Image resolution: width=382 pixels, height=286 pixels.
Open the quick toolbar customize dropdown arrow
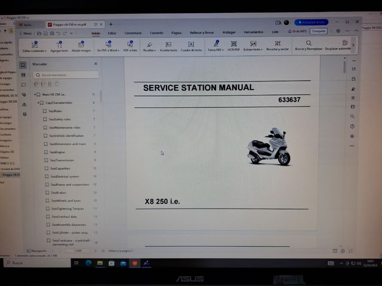[x=71, y=33]
